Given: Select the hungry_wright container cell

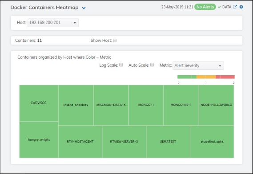Looking at the screenshot, I should (x=39, y=140).
